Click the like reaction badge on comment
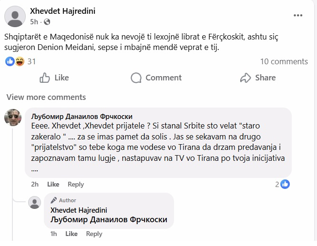The height and width of the screenshot is (246, 317). 285,184
